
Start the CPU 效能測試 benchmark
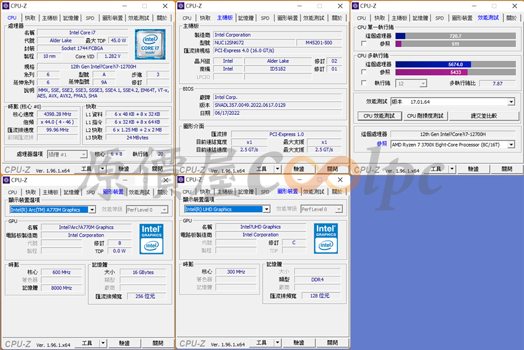pos(379,116)
